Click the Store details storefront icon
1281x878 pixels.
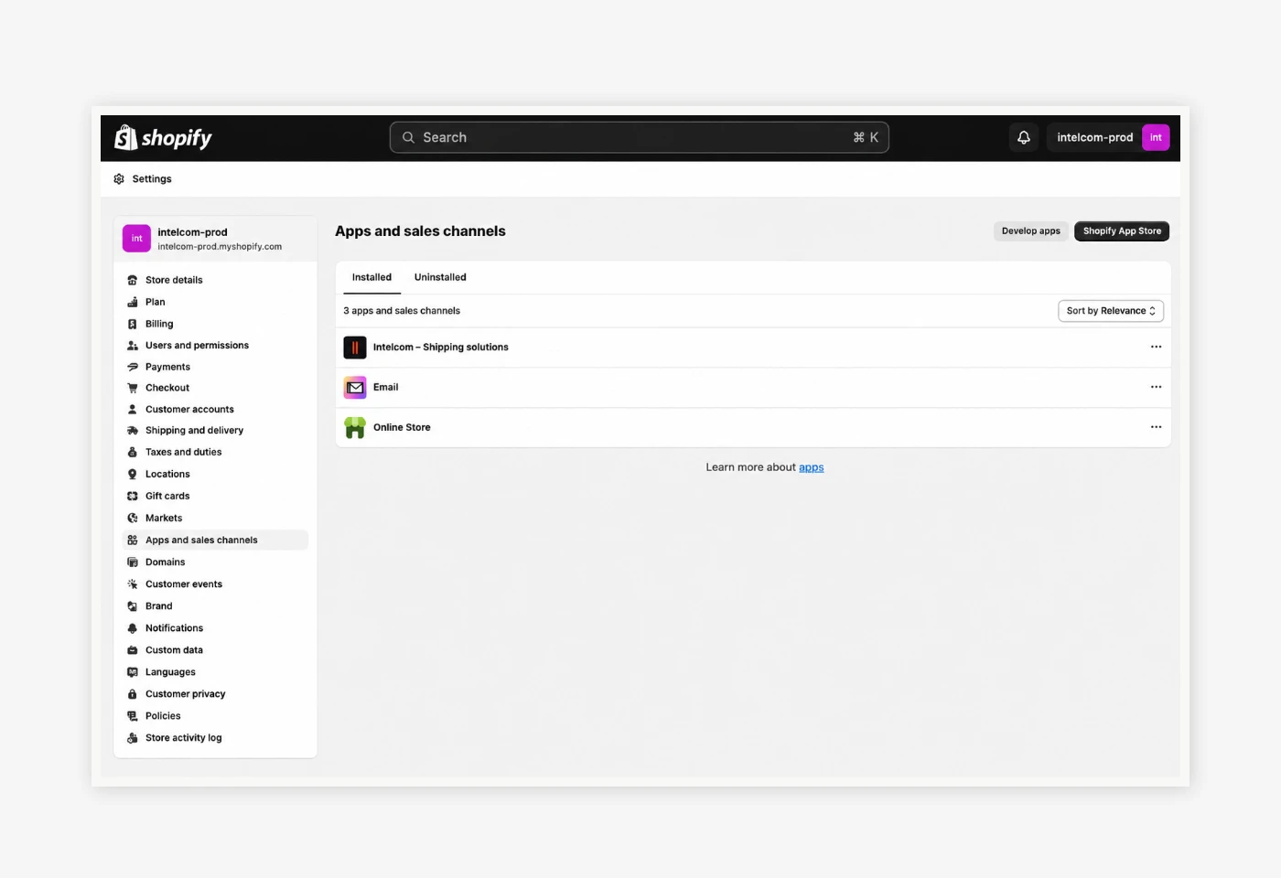tap(133, 280)
